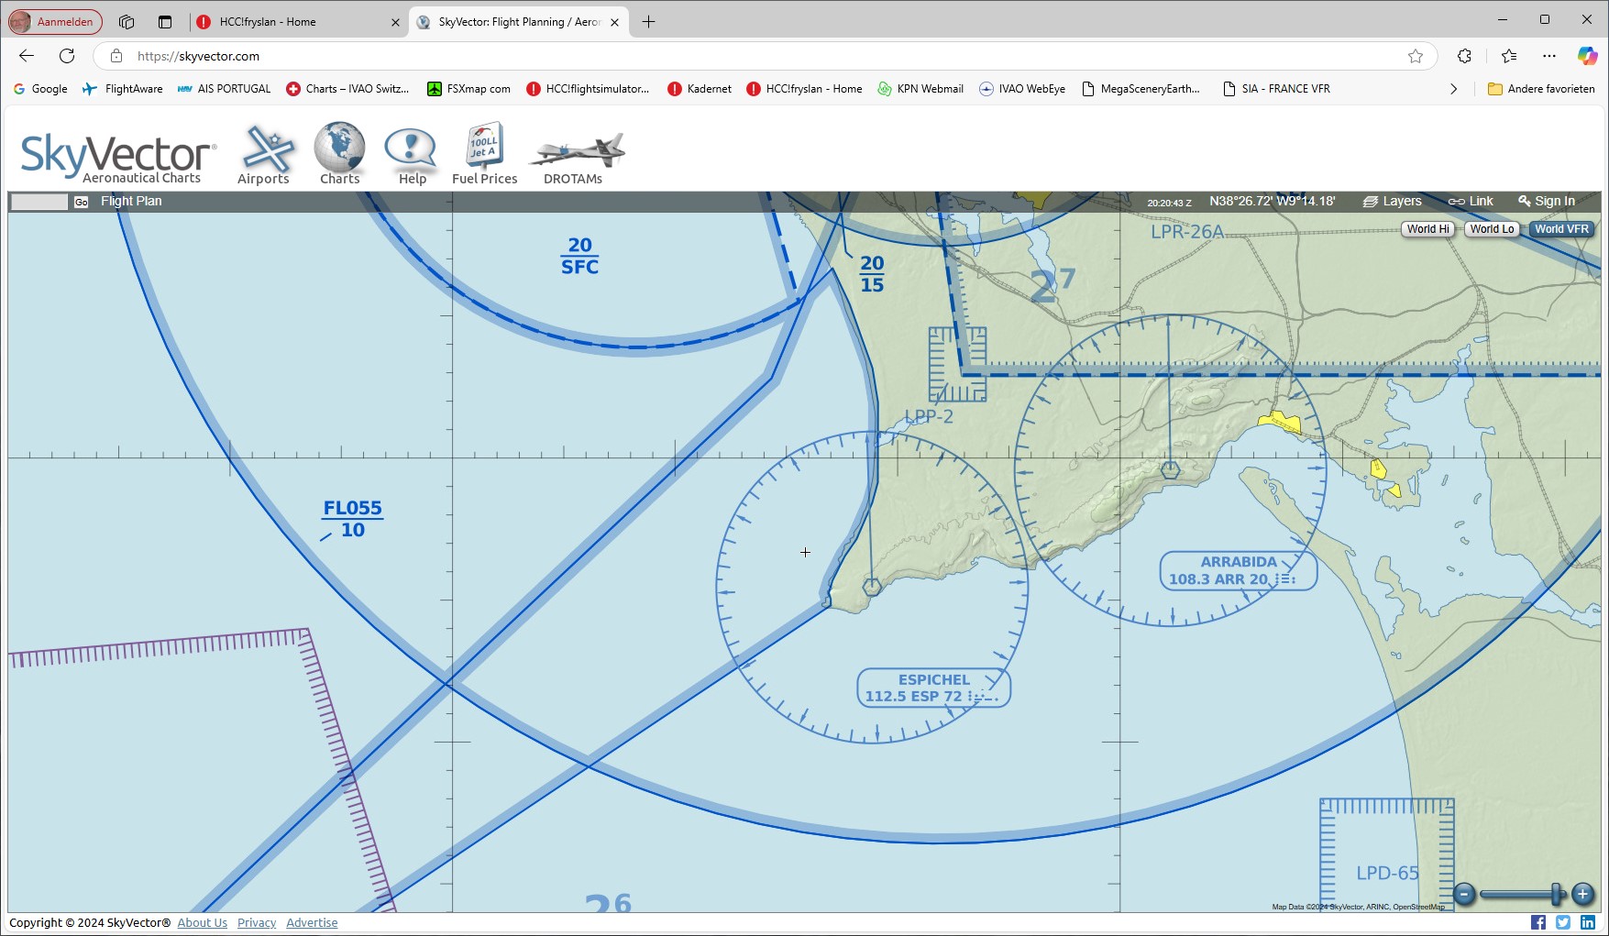Open MegaSceneryEarth bookmark
The height and width of the screenshot is (936, 1609).
click(1141, 89)
